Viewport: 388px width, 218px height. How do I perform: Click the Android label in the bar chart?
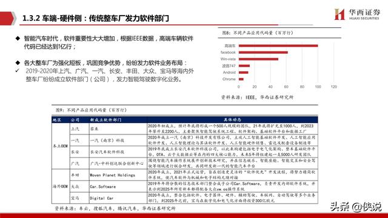(229, 73)
